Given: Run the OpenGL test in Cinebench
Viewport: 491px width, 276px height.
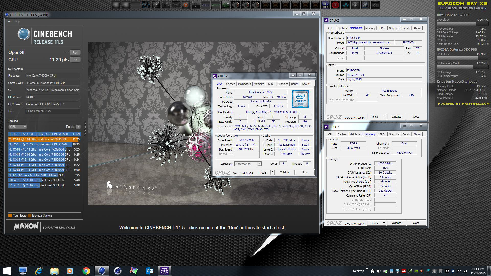Looking at the screenshot, I should 75,53.
